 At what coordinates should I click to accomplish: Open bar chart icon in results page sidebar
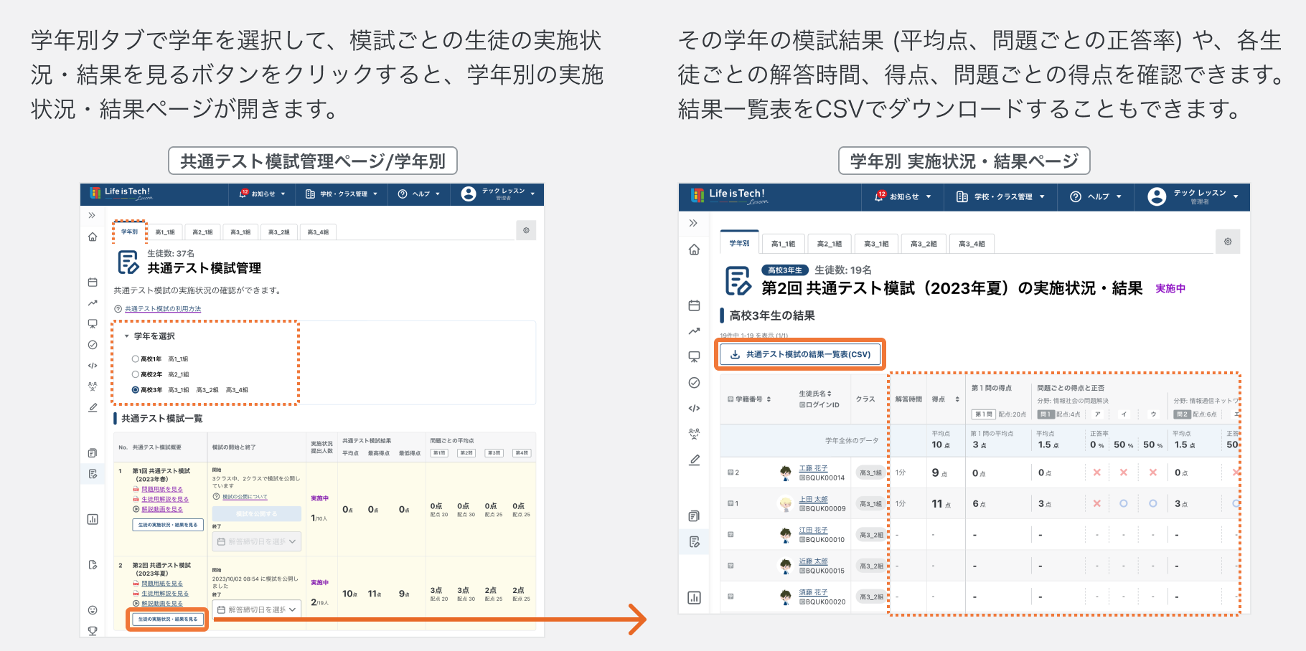(x=694, y=597)
